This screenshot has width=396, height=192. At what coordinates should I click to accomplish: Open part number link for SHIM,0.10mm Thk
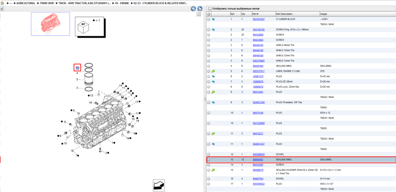(258, 50)
